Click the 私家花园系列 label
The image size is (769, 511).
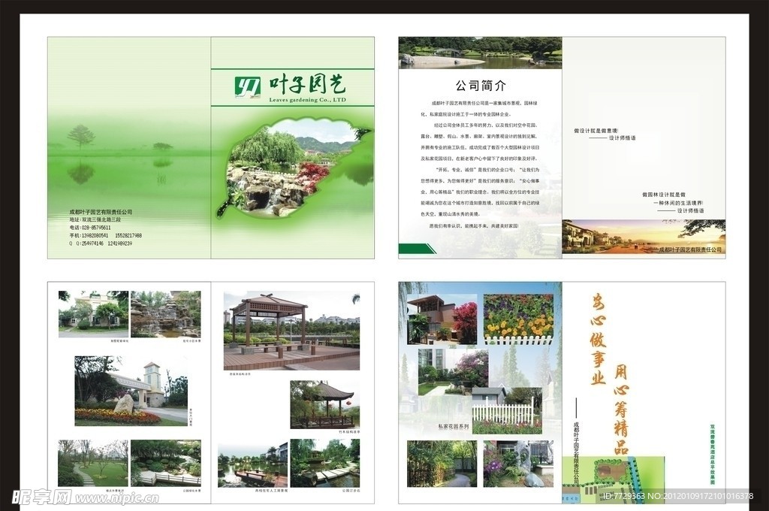452,425
